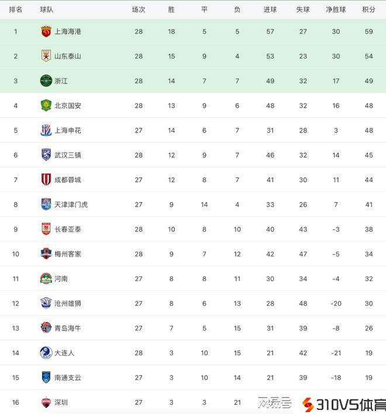Click the Dalian Pro (大连人) team logo
This screenshot has width=386, height=414.
pos(46,353)
